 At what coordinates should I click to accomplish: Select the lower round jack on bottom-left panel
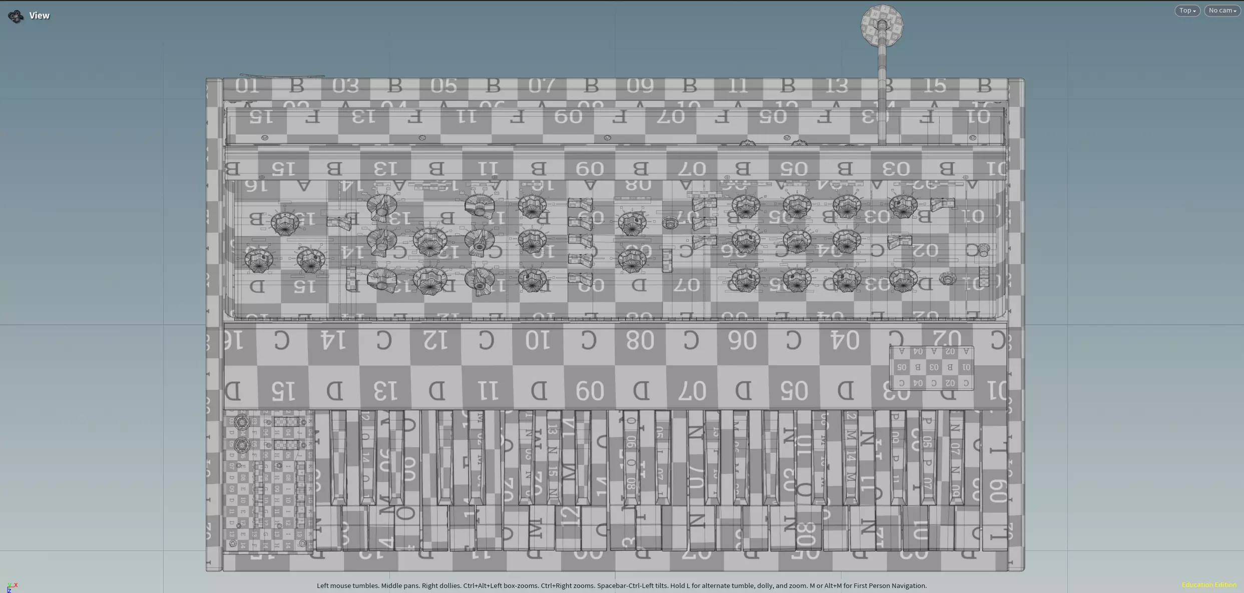click(x=242, y=444)
